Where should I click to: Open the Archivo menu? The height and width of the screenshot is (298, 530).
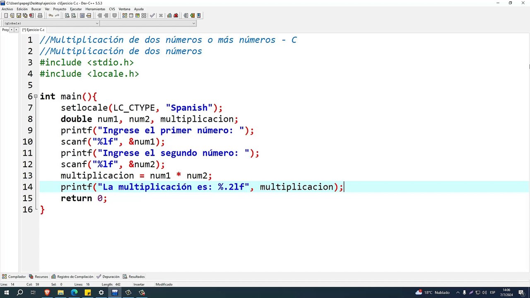pos(7,9)
